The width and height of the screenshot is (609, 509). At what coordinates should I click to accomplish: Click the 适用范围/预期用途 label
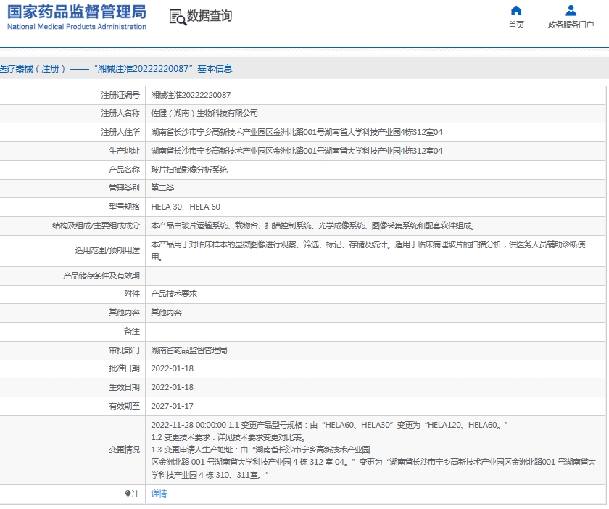pos(107,251)
